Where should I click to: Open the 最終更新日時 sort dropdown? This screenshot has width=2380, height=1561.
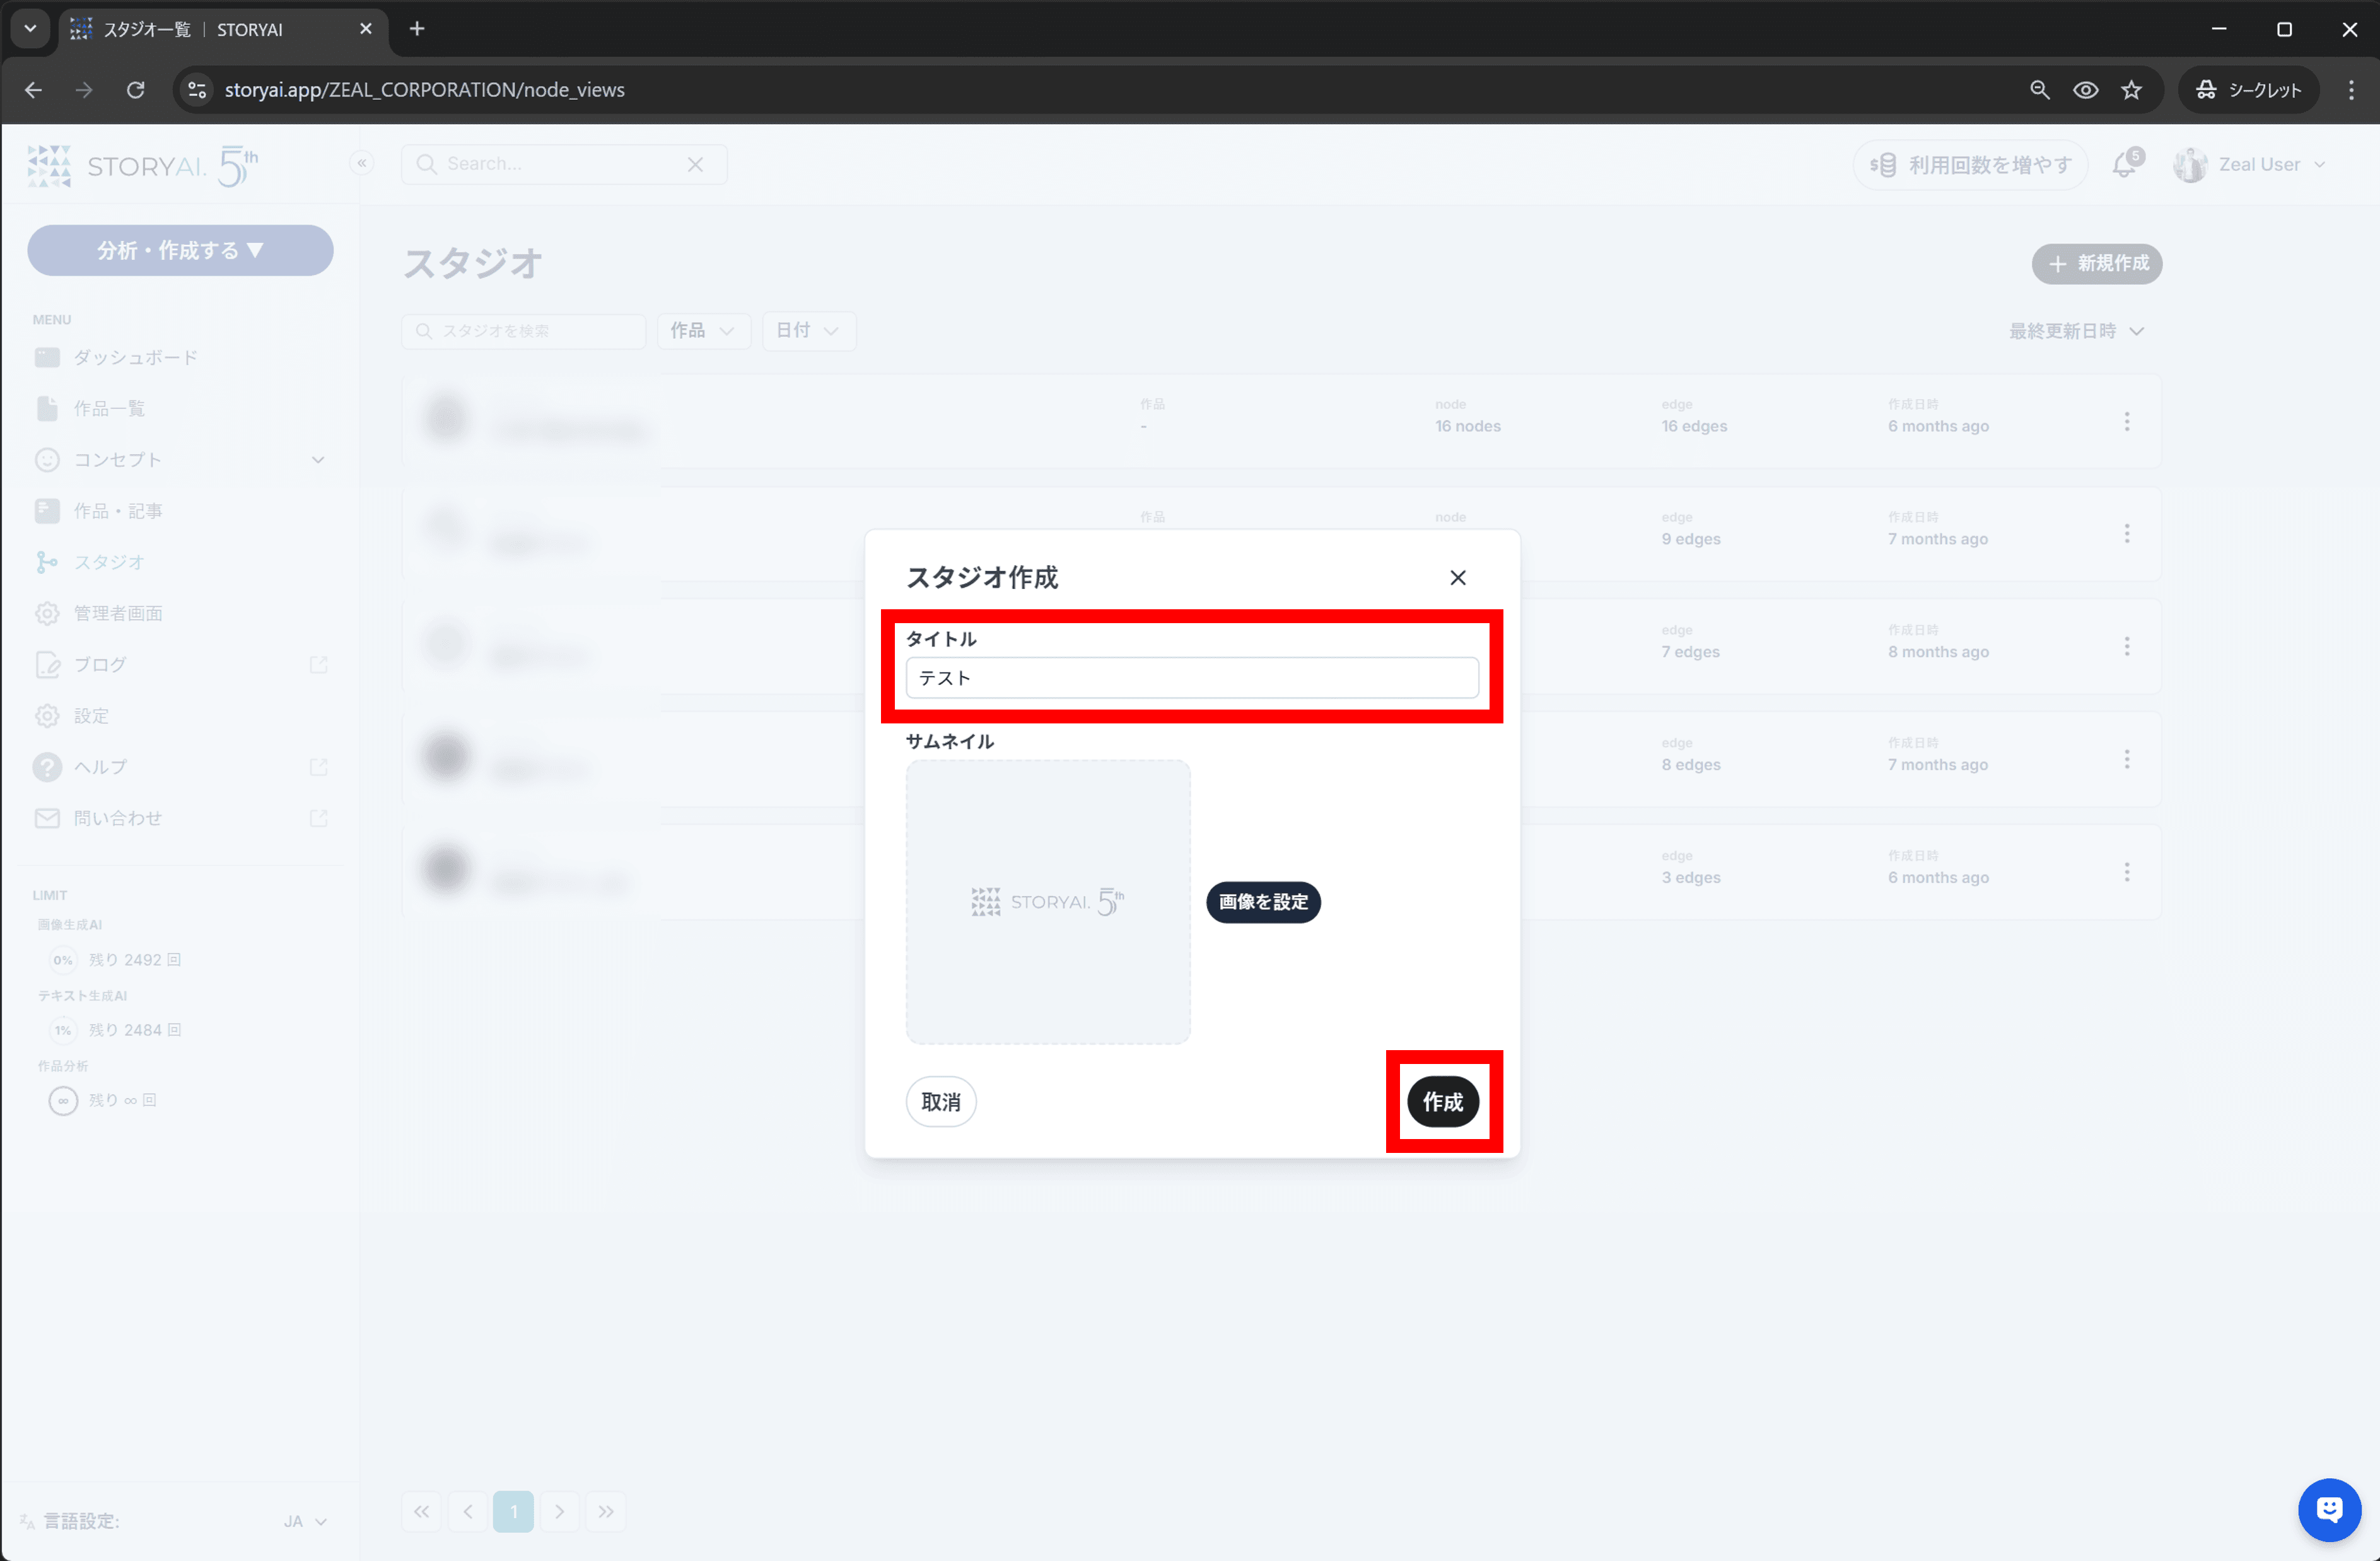(x=2076, y=330)
